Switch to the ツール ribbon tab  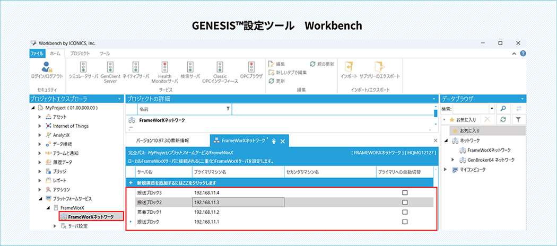pos(105,54)
